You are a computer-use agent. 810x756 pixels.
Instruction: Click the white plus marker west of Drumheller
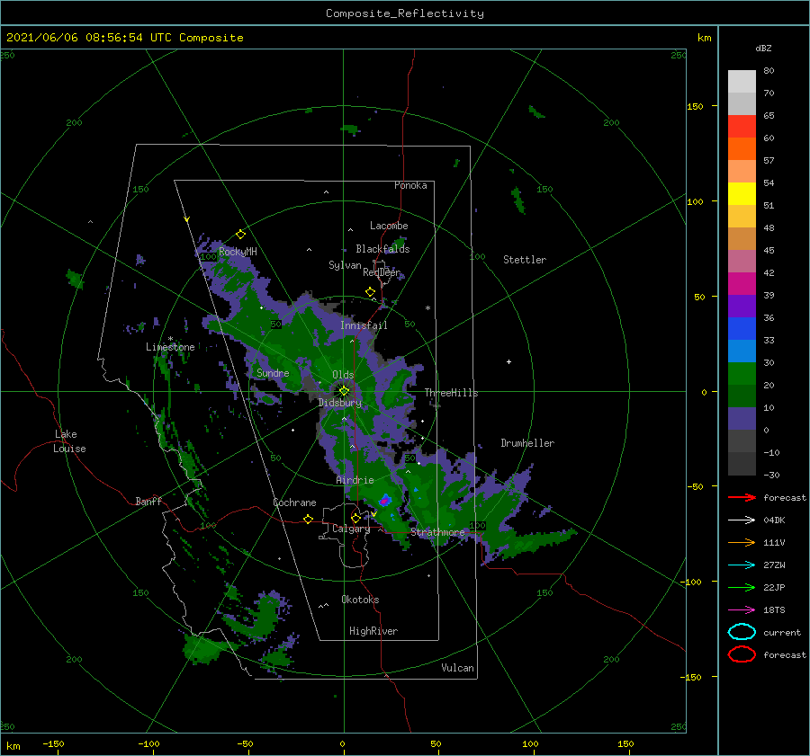tap(508, 361)
